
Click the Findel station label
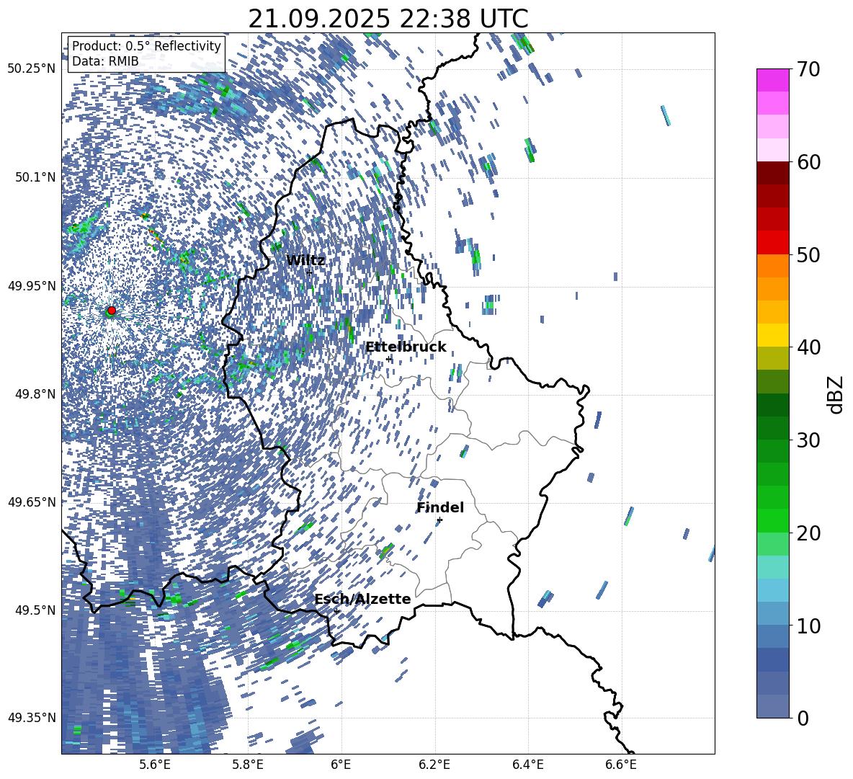click(440, 507)
